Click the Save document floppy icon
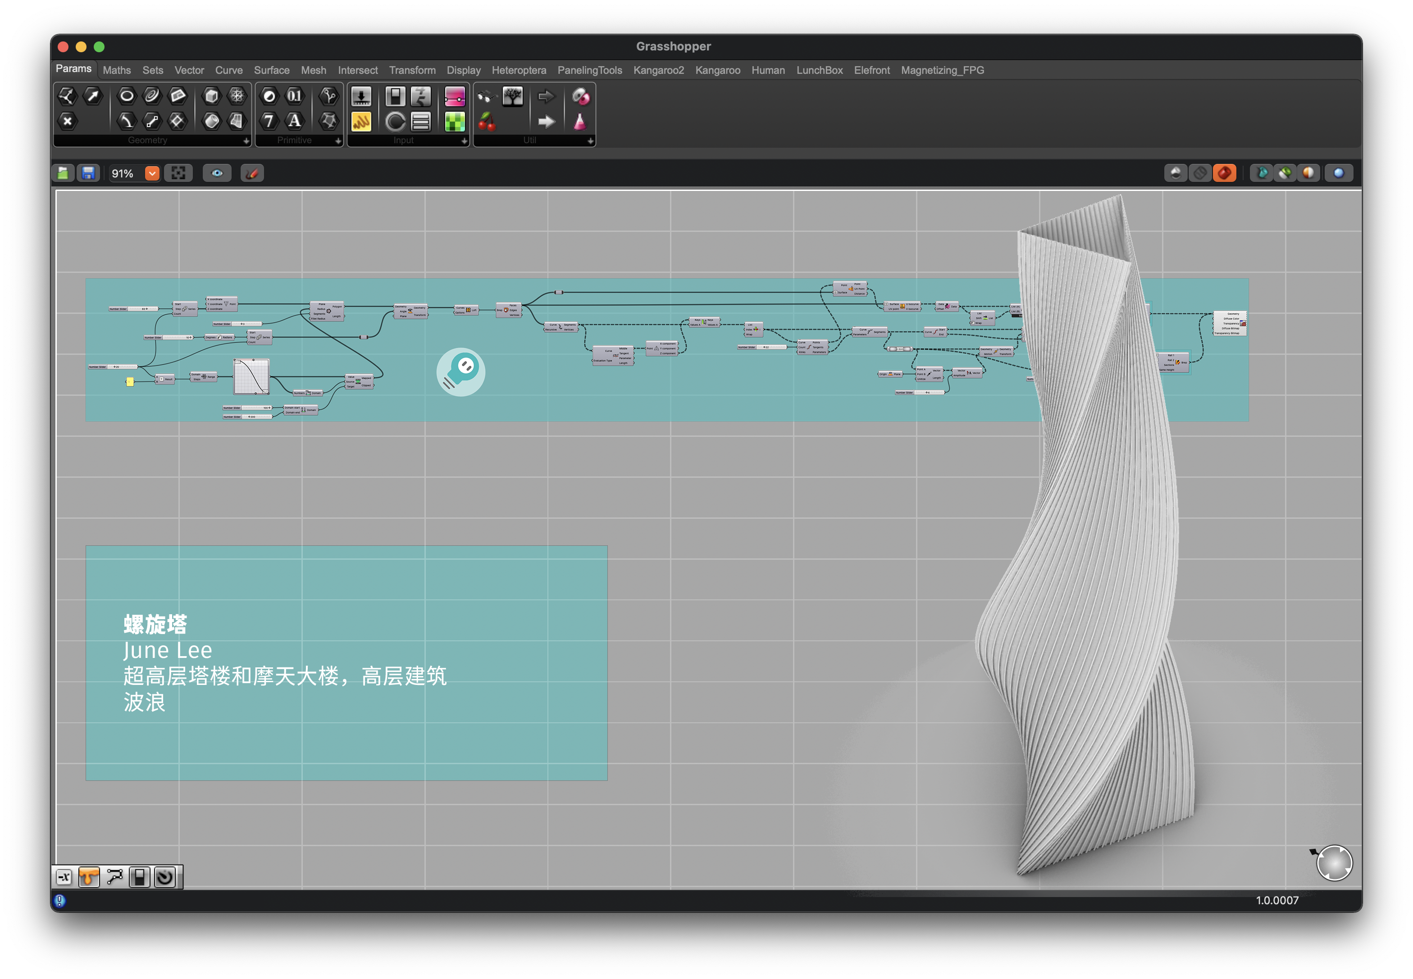The image size is (1413, 979). tap(88, 173)
